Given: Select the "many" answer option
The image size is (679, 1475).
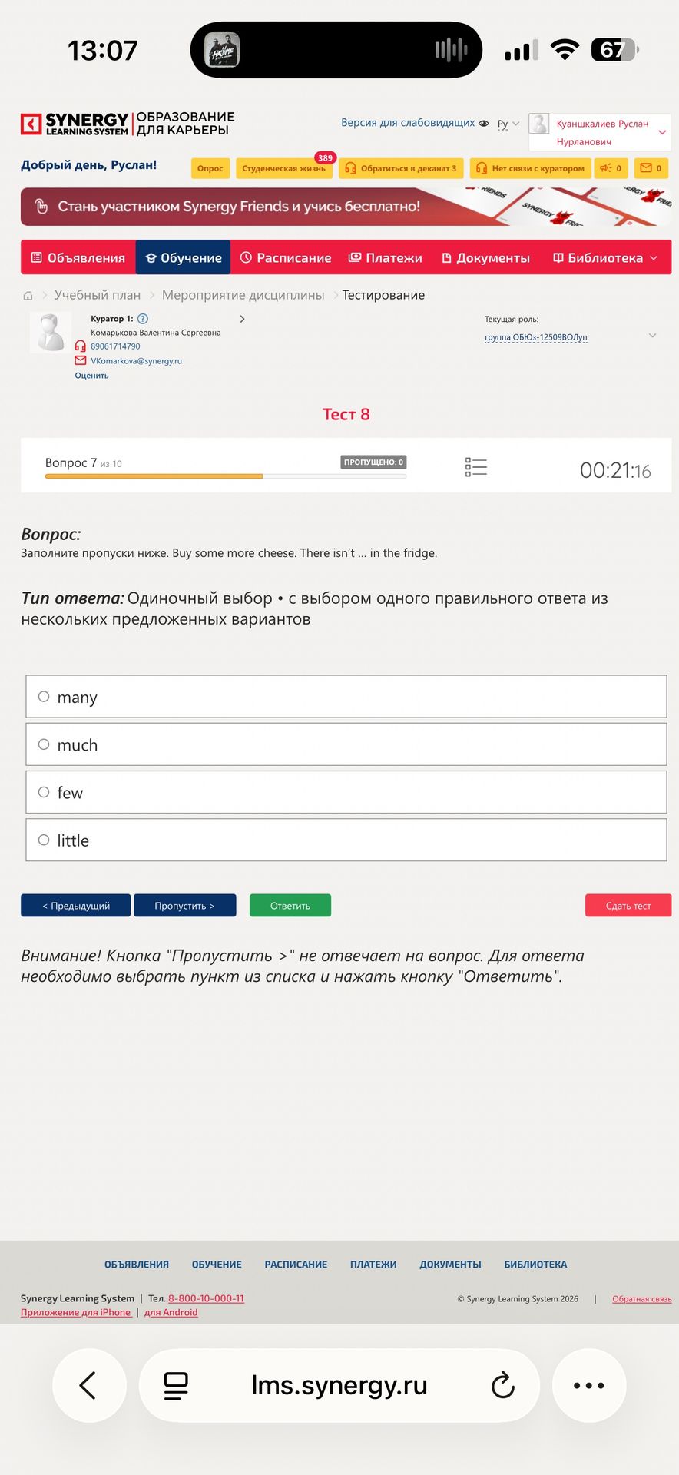Looking at the screenshot, I should pyautogui.click(x=346, y=697).
